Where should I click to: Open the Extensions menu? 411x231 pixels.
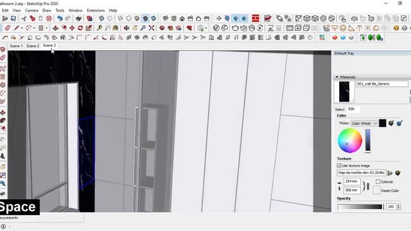(96, 10)
